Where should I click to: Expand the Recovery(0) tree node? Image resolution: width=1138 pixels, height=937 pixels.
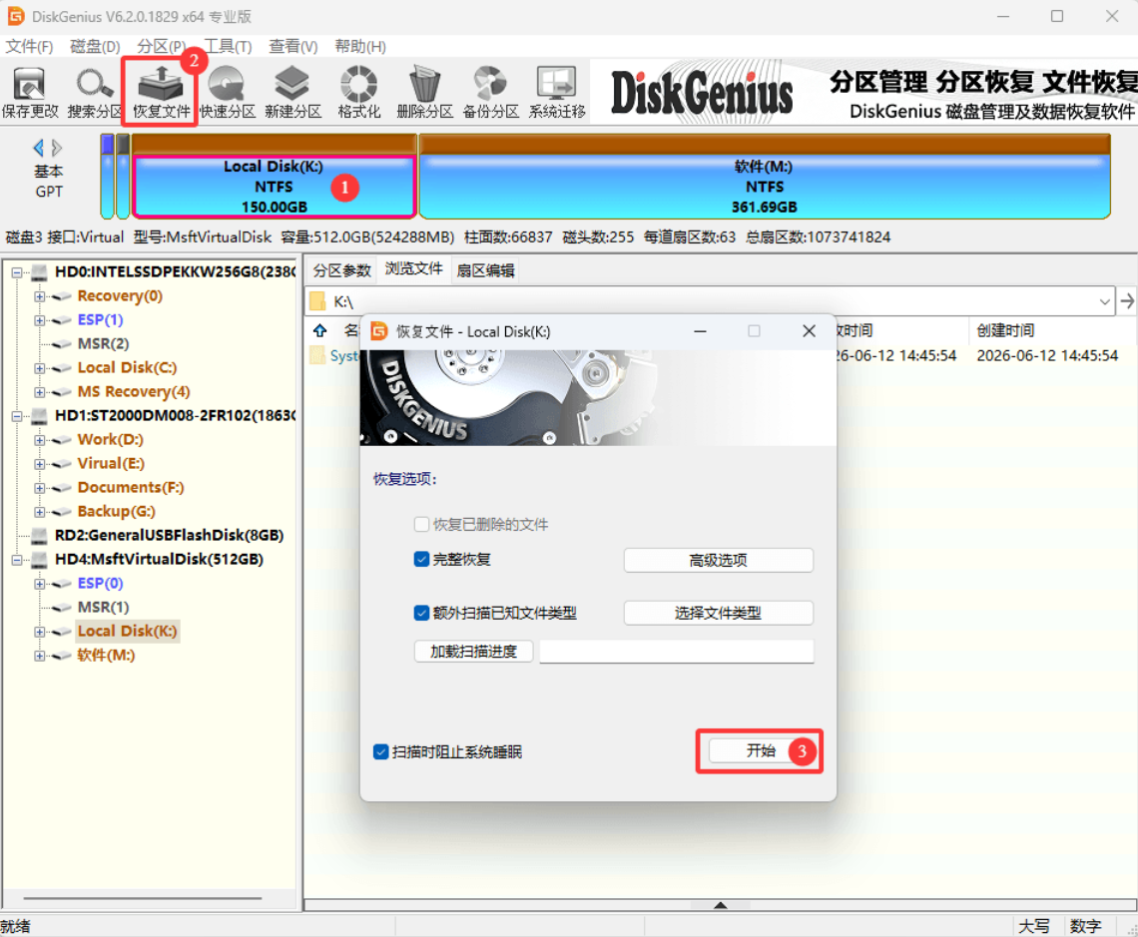40,296
